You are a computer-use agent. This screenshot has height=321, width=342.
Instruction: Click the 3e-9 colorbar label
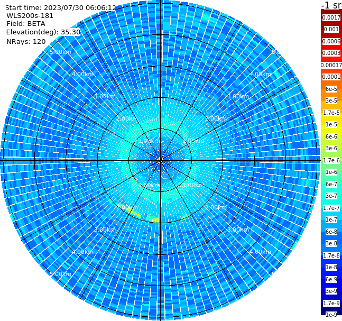pyautogui.click(x=331, y=291)
